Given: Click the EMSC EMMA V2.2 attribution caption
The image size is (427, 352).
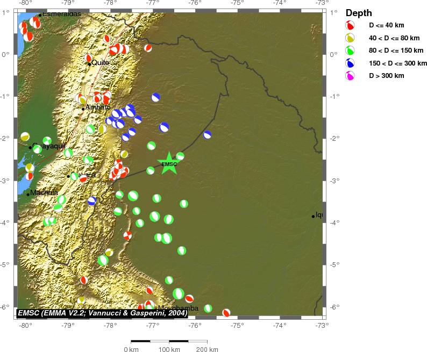Looking at the screenshot, I should [103, 313].
